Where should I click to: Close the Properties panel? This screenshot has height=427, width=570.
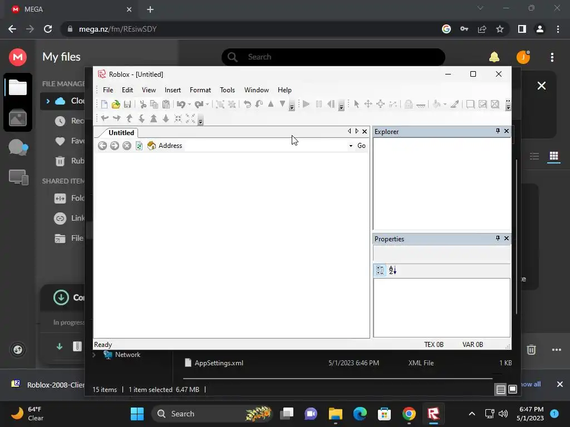507,238
